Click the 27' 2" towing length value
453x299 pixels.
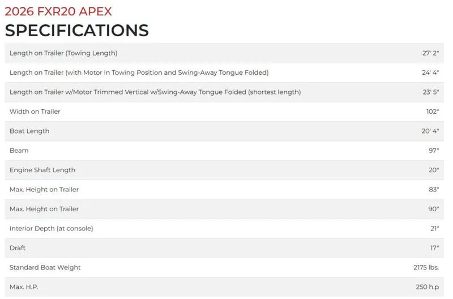click(x=430, y=53)
